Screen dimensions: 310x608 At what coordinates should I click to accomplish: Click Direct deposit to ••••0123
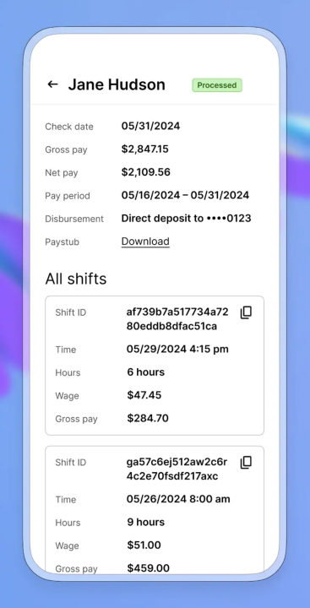(186, 219)
